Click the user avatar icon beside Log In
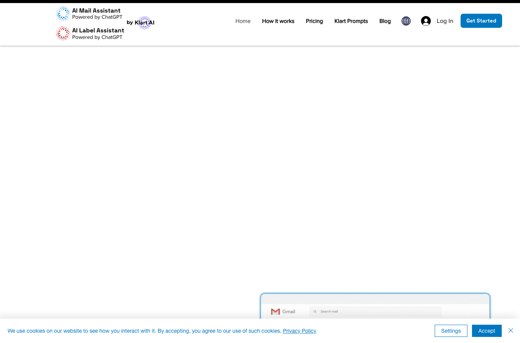Viewport: 520px width, 343px height. click(x=426, y=21)
